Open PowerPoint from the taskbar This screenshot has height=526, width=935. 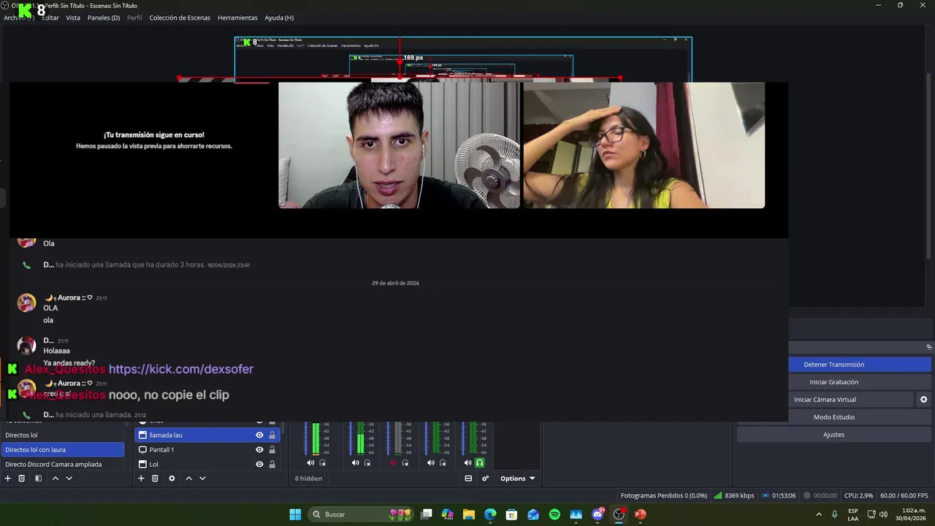pyautogui.click(x=641, y=514)
